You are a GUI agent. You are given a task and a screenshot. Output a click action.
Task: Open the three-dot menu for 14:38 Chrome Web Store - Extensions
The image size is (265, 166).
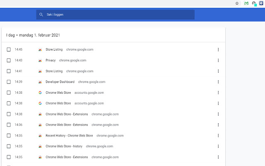click(218, 114)
